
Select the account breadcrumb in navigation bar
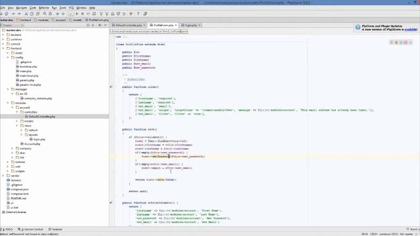click(59, 20)
